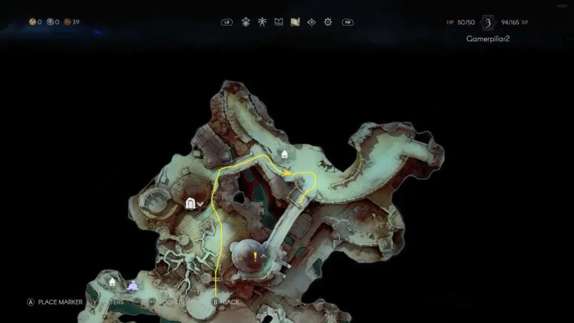
Task: Open the abilities skill tree tab
Action: [245, 22]
